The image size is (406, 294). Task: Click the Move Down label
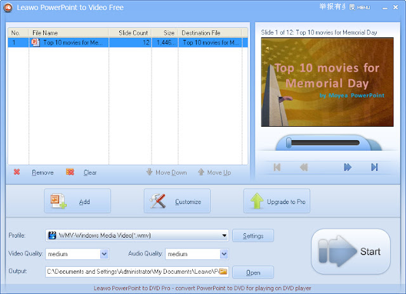pyautogui.click(x=171, y=172)
